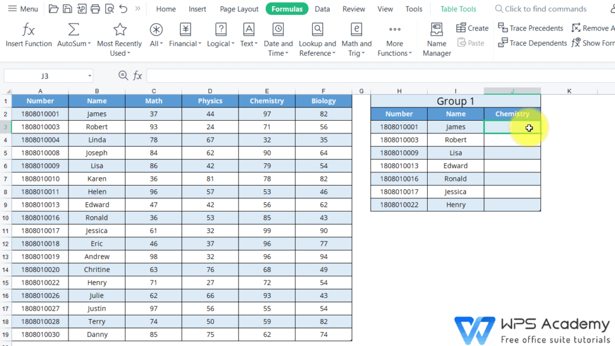Click the Print icon in quick access toolbar
Screen dimensions: 615x346
click(x=95, y=9)
